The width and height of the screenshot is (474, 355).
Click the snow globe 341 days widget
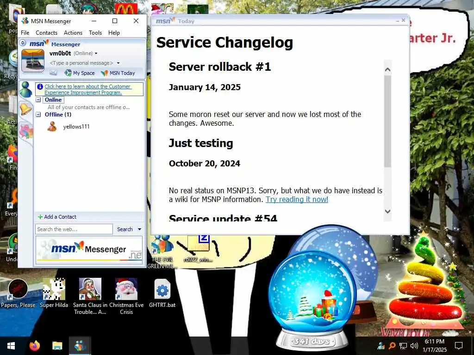tap(312, 302)
